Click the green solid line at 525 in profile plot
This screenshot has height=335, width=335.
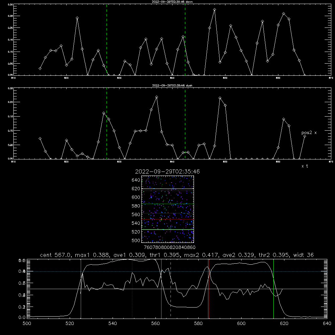tap(81, 288)
